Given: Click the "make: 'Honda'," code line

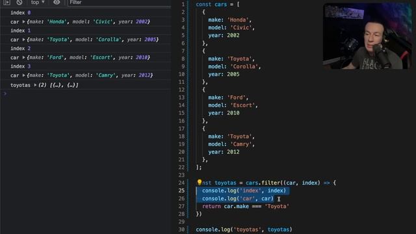Looking at the screenshot, I should tap(229, 20).
